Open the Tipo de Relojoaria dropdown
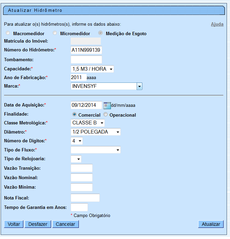The width and height of the screenshot is (230, 239). tap(76, 159)
